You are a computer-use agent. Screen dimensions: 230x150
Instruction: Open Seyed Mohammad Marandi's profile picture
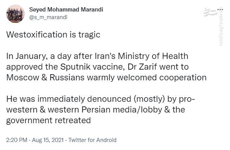(x=15, y=14)
